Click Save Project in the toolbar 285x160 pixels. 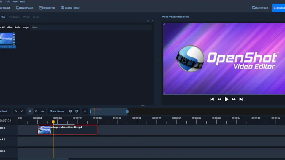click(260, 8)
